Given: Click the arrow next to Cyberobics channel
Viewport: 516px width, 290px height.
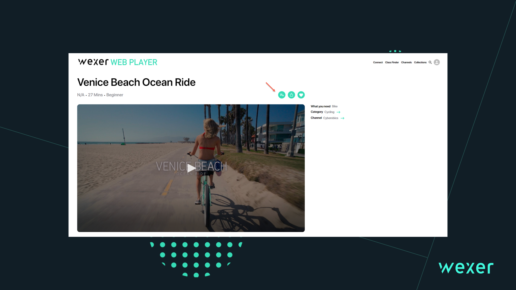Looking at the screenshot, I should click(x=342, y=118).
